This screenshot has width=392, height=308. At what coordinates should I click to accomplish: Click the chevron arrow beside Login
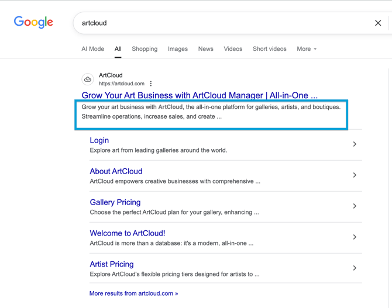355,144
